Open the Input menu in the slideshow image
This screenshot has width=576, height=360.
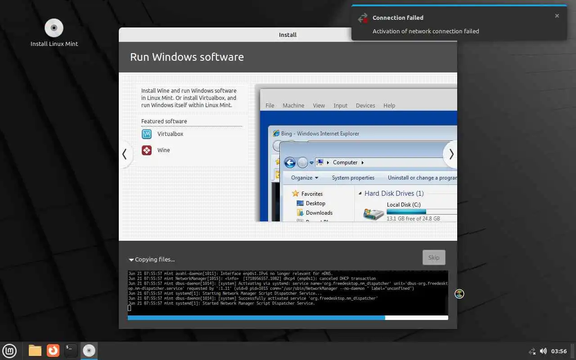(x=340, y=106)
